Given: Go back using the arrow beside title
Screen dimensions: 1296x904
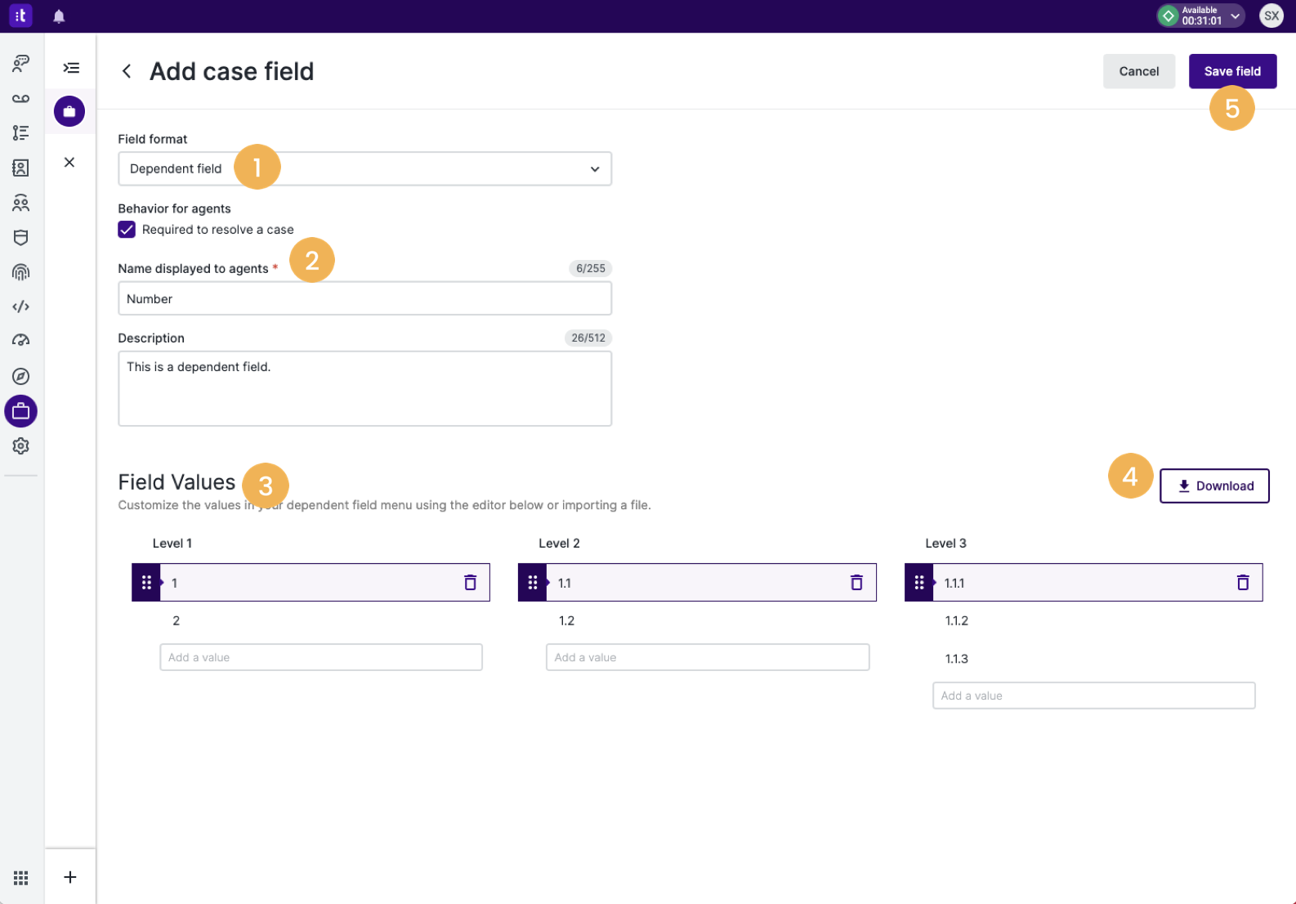Looking at the screenshot, I should 127,71.
